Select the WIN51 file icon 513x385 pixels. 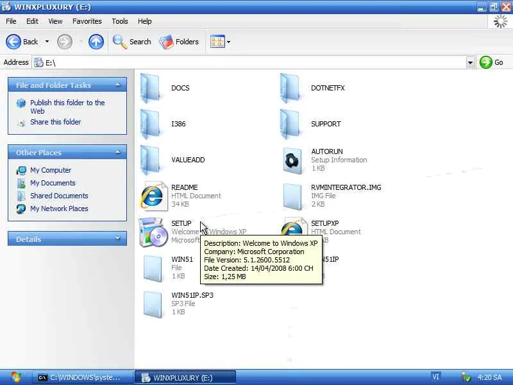153,268
